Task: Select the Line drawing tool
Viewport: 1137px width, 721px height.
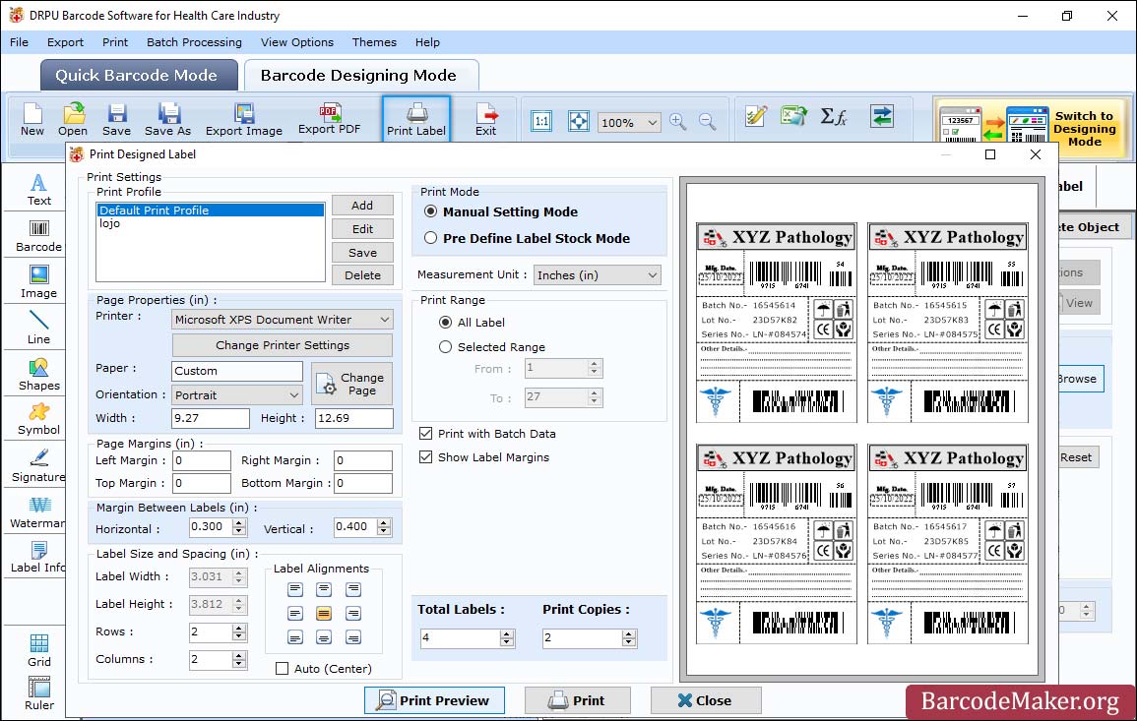Action: [x=39, y=329]
